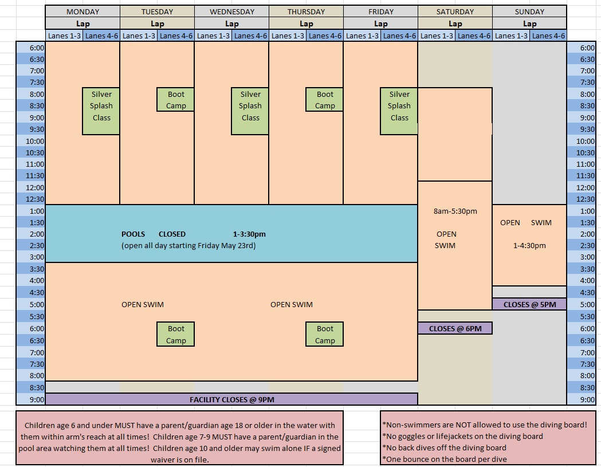601x467 pixels.
Task: Click the Lap cell under Saturday
Action: (x=455, y=23)
